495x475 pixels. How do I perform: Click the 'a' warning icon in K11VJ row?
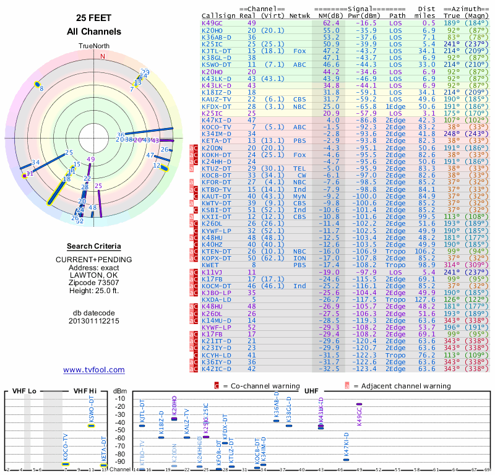tap(191, 272)
